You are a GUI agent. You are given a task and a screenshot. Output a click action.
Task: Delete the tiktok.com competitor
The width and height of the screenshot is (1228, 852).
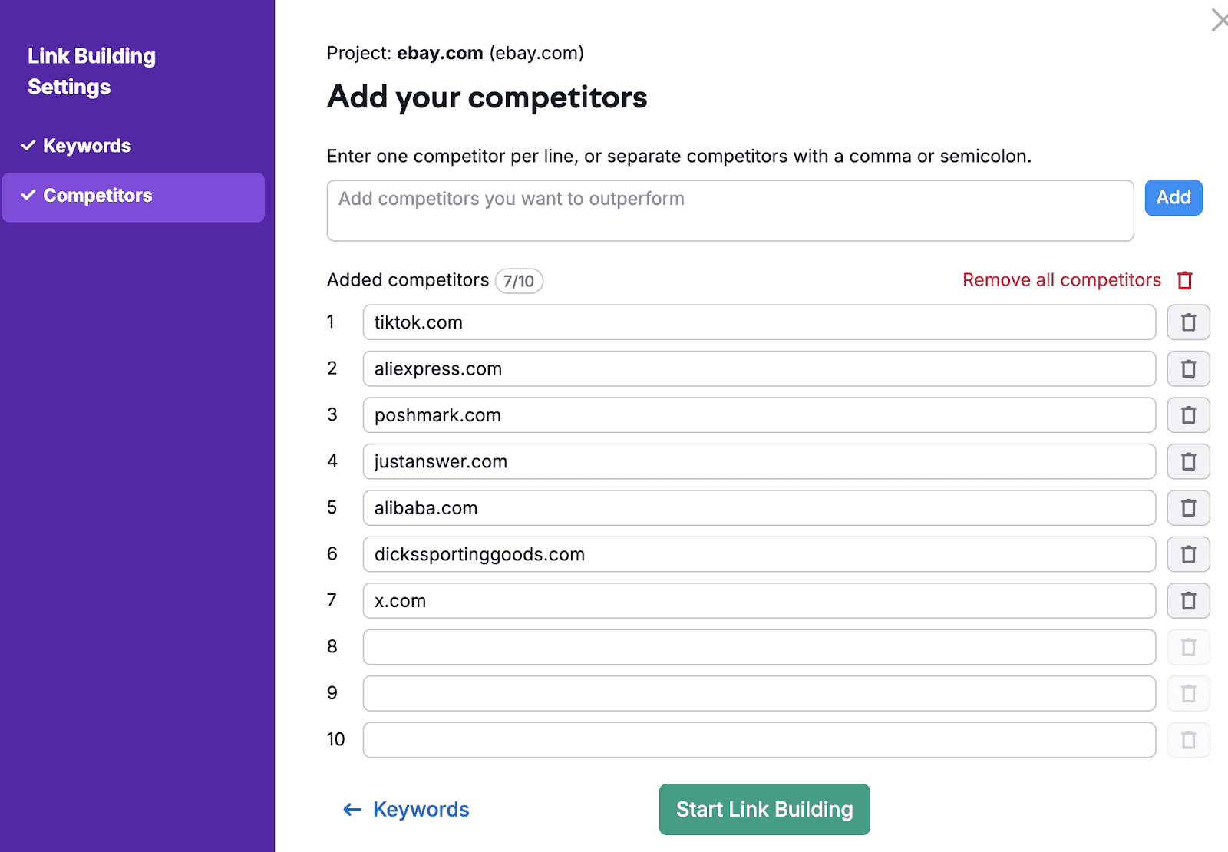click(x=1188, y=322)
